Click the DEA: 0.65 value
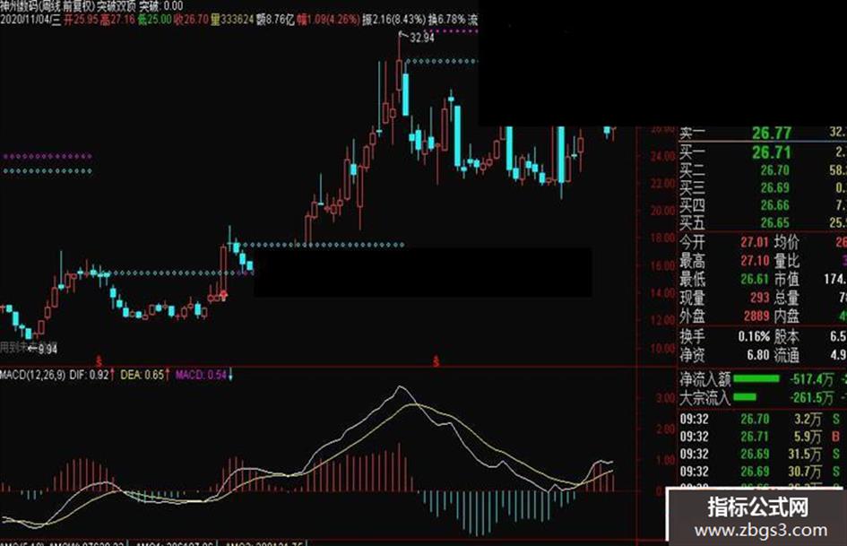This screenshot has height=546, width=847. pyautogui.click(x=143, y=375)
